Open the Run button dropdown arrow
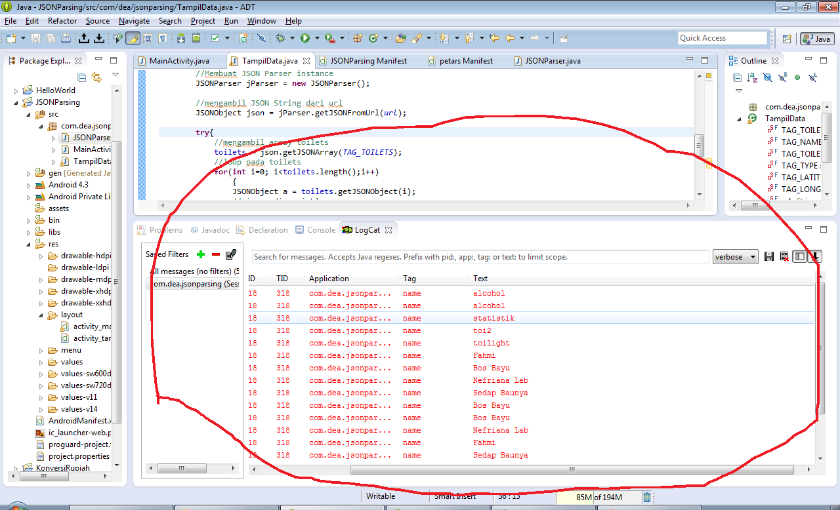Viewport: 840px width, 510px height. 316,38
